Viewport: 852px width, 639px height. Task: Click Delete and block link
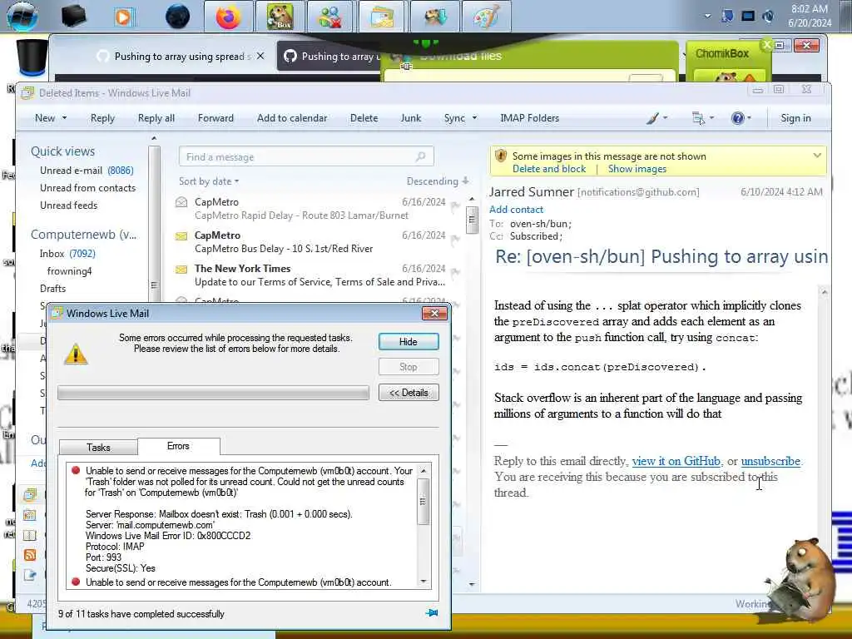pos(549,169)
